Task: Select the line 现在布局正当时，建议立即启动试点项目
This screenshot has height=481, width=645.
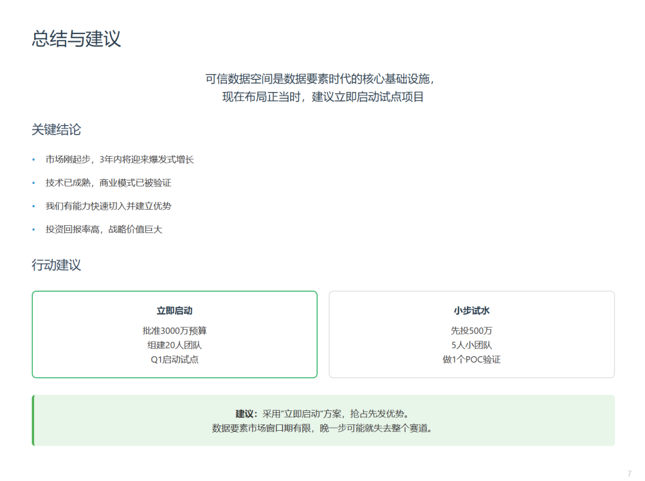Action: tap(323, 97)
